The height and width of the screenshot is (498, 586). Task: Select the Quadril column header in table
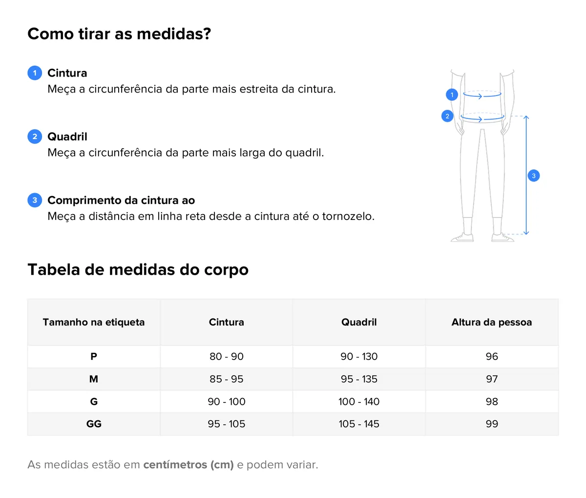click(359, 322)
